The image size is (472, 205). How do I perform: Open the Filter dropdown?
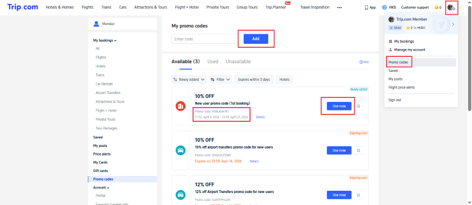220,80
